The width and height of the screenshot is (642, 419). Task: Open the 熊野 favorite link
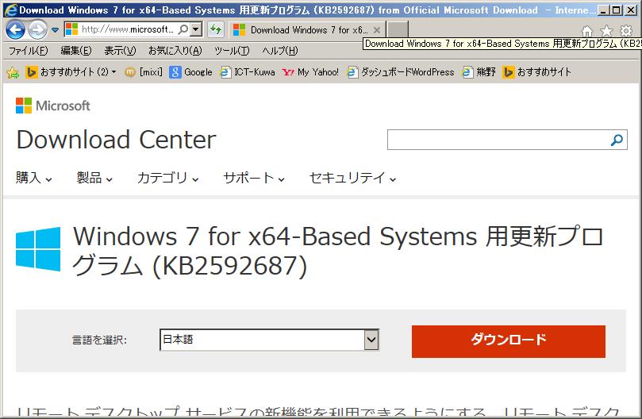pos(479,72)
